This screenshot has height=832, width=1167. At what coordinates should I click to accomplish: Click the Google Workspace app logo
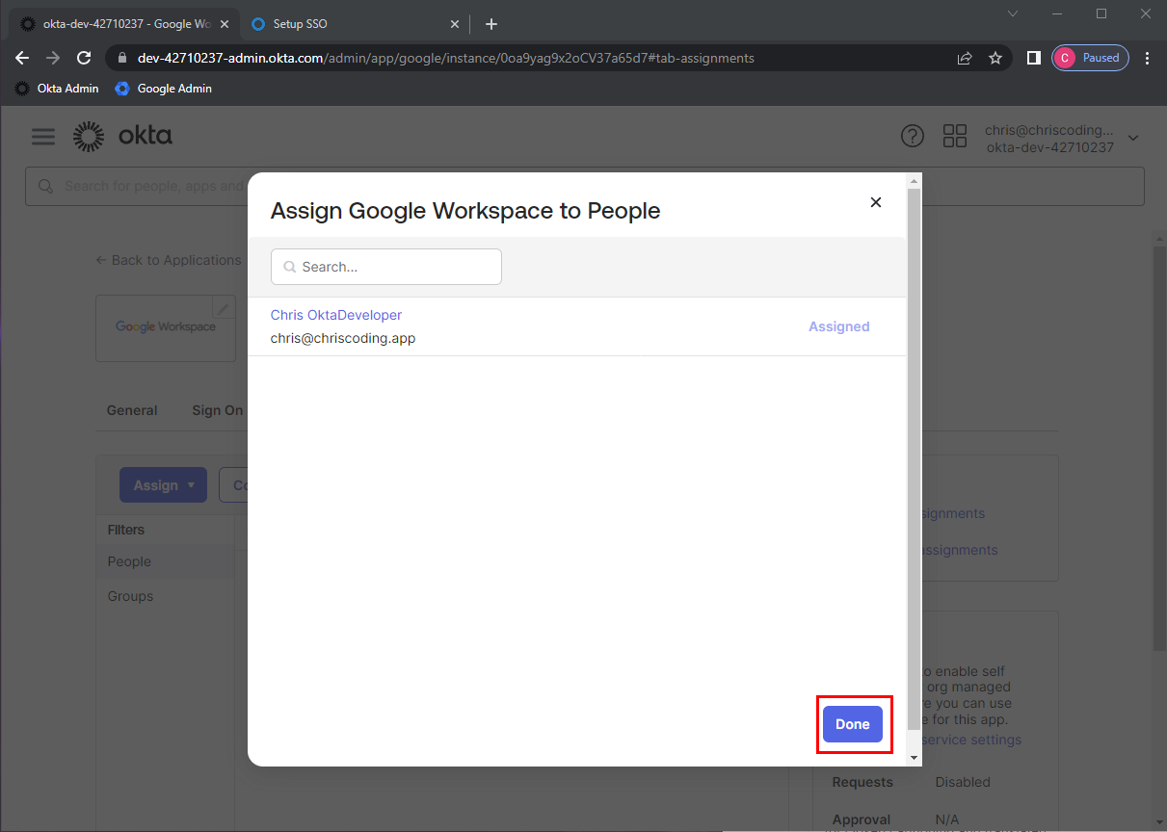[166, 327]
